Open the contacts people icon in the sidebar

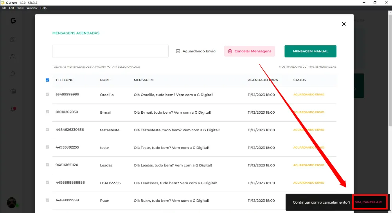coord(13,56)
